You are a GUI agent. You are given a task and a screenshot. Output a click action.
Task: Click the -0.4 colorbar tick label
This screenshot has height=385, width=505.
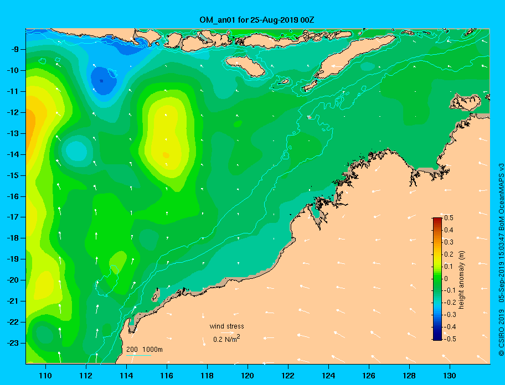click(x=450, y=327)
